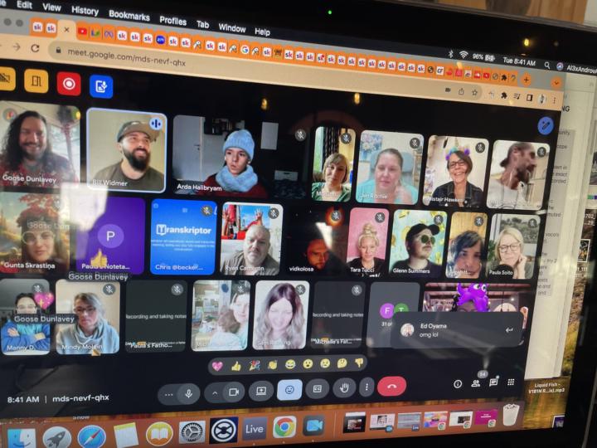Send the clapping hands reaction
The width and height of the screenshot is (597, 448).
pos(272,365)
